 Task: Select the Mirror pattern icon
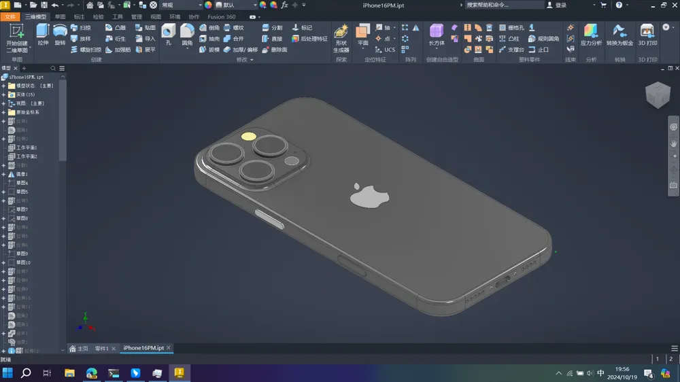(416, 28)
